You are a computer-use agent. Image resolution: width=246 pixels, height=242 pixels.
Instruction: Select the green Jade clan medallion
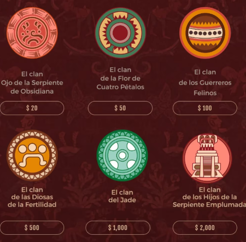(122, 155)
